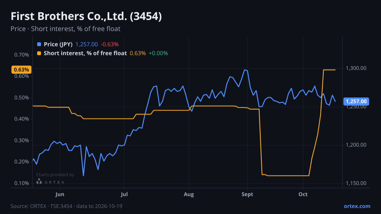Click the -0.63% price change value

click(110, 44)
